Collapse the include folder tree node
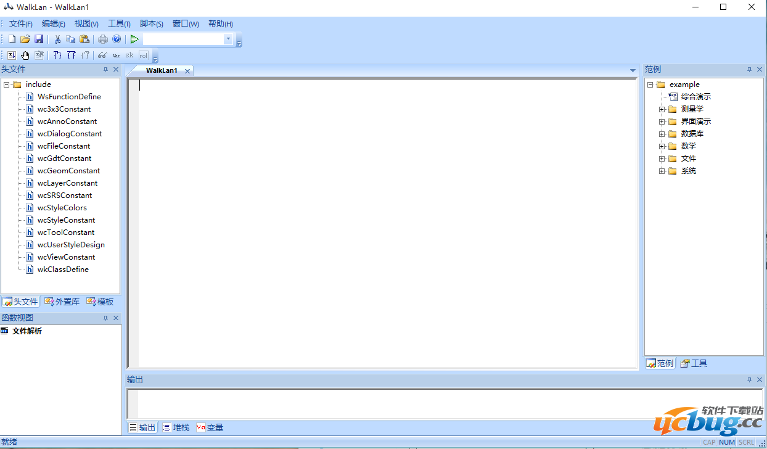 (x=7, y=84)
